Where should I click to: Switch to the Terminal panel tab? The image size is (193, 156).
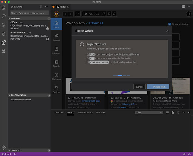point(100,113)
